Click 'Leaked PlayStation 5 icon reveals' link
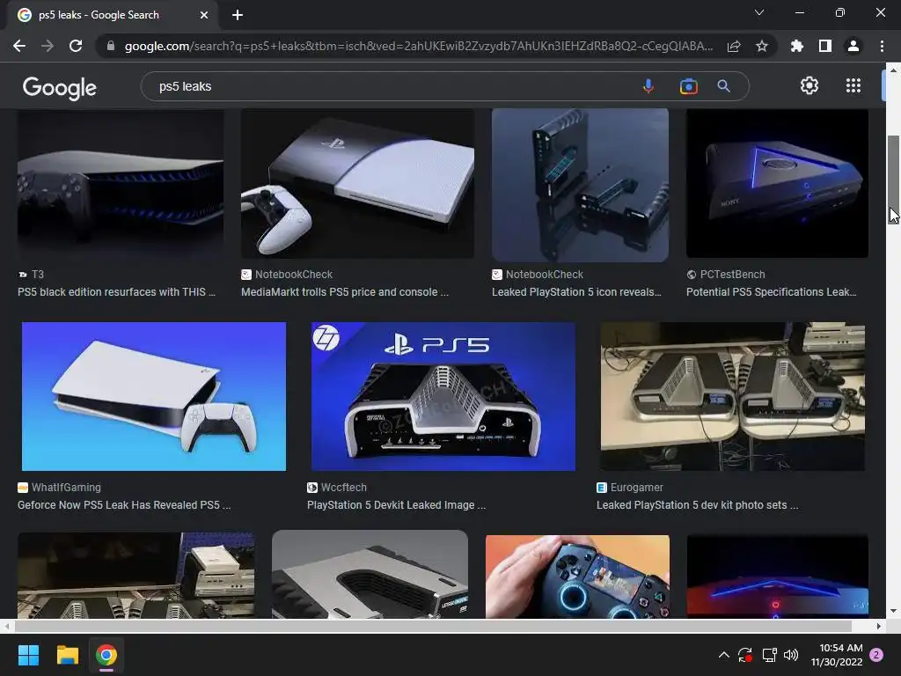This screenshot has height=676, width=901. [576, 292]
